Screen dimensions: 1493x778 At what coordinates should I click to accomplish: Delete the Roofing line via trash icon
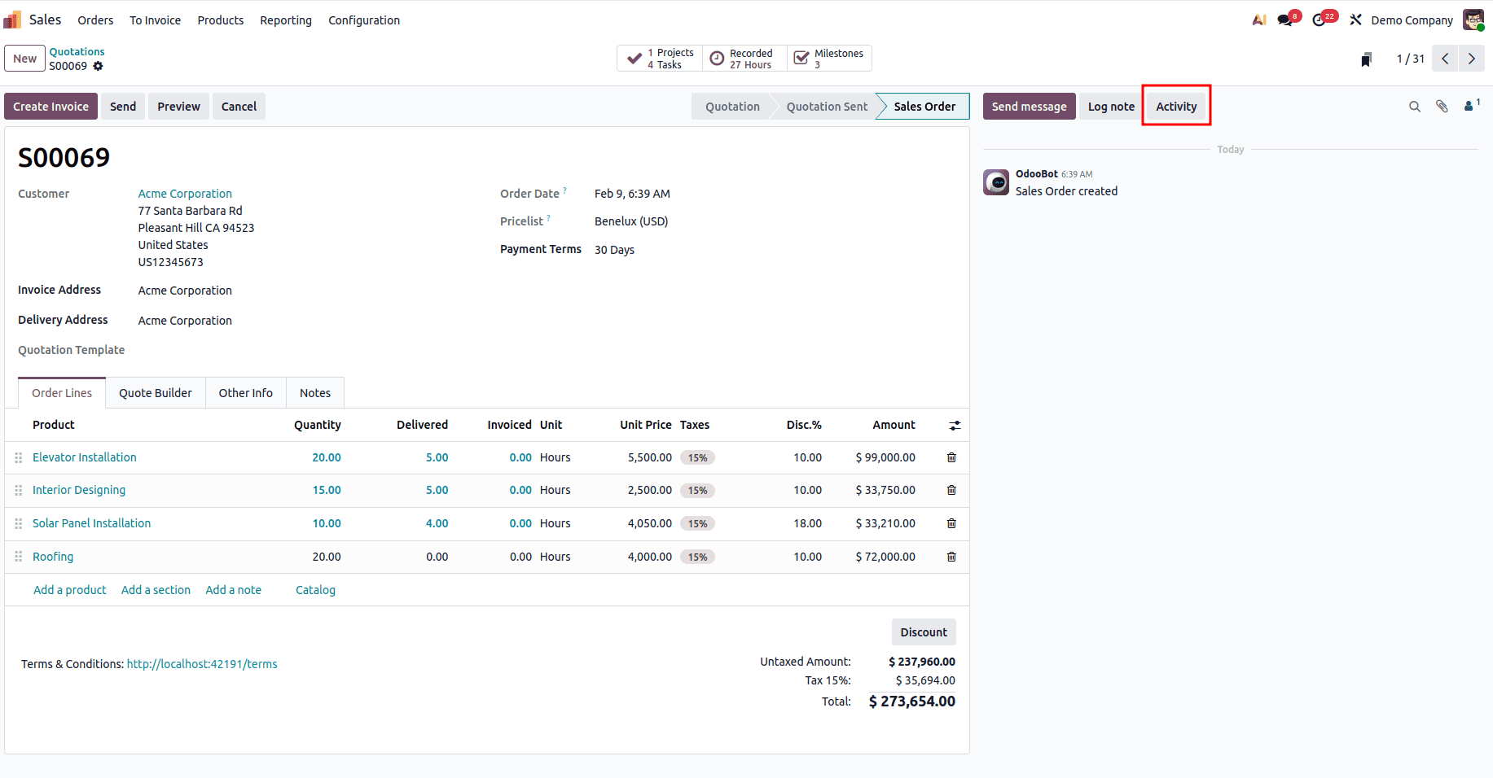[x=951, y=557]
